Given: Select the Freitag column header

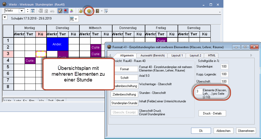Looking at the screenshot, I should coord(161,28).
